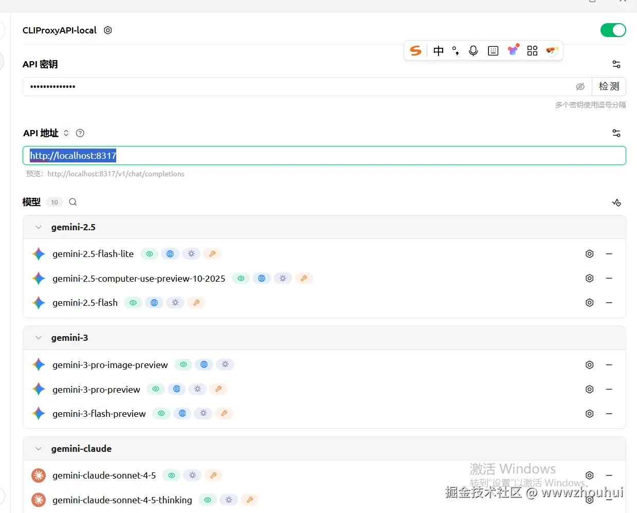The width and height of the screenshot is (637, 513).
Task: Open soft keyboard in IME toolbar
Action: (493, 50)
